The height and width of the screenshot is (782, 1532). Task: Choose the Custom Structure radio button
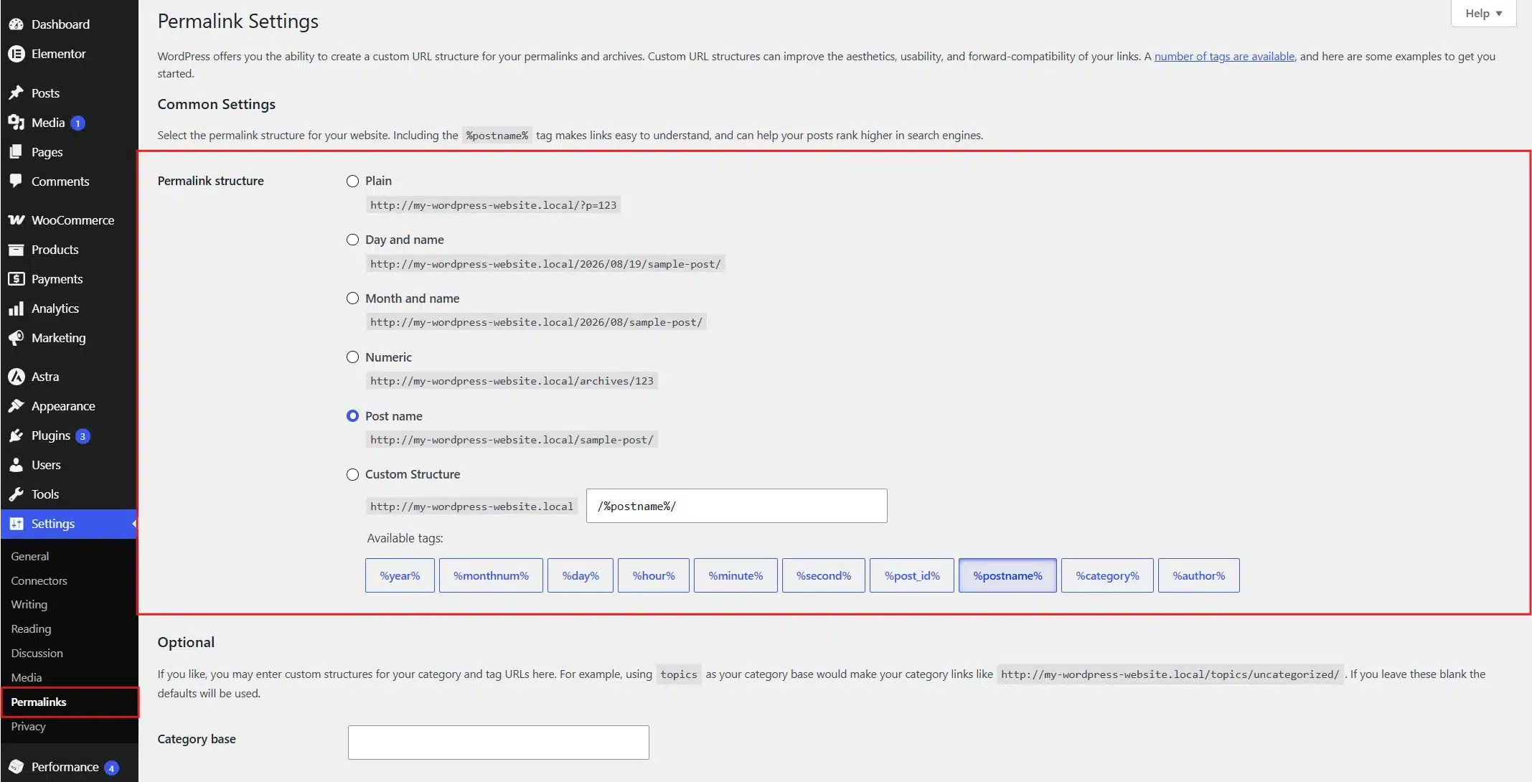pos(352,474)
